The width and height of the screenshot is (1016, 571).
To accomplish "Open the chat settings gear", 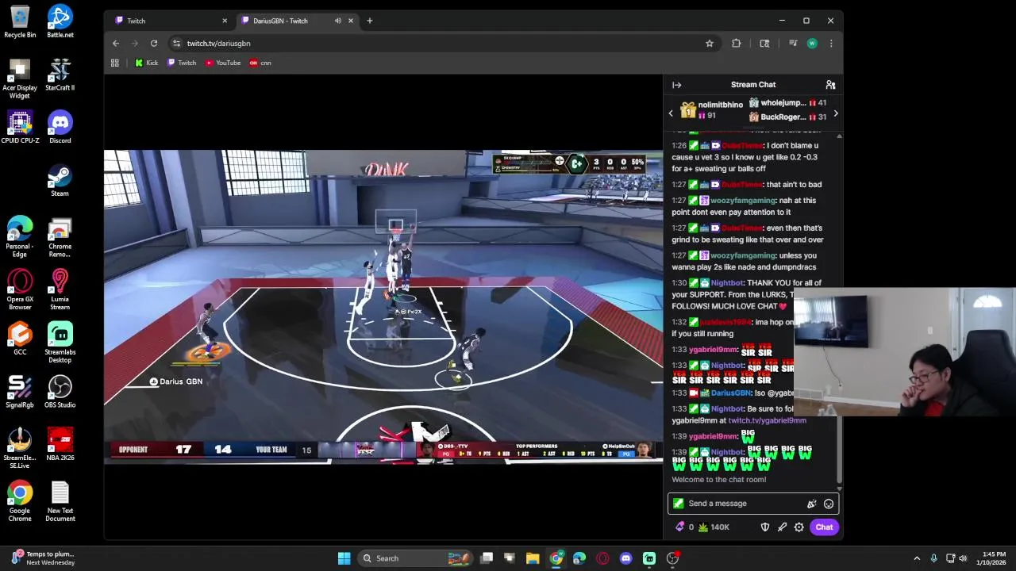I will coord(799,527).
